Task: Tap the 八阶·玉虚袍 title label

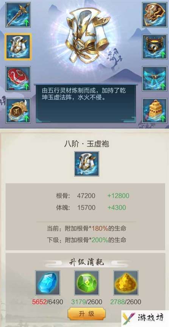Action: pyautogui.click(x=86, y=144)
